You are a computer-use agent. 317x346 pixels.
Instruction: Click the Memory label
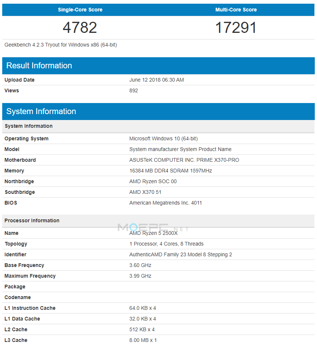click(x=14, y=171)
